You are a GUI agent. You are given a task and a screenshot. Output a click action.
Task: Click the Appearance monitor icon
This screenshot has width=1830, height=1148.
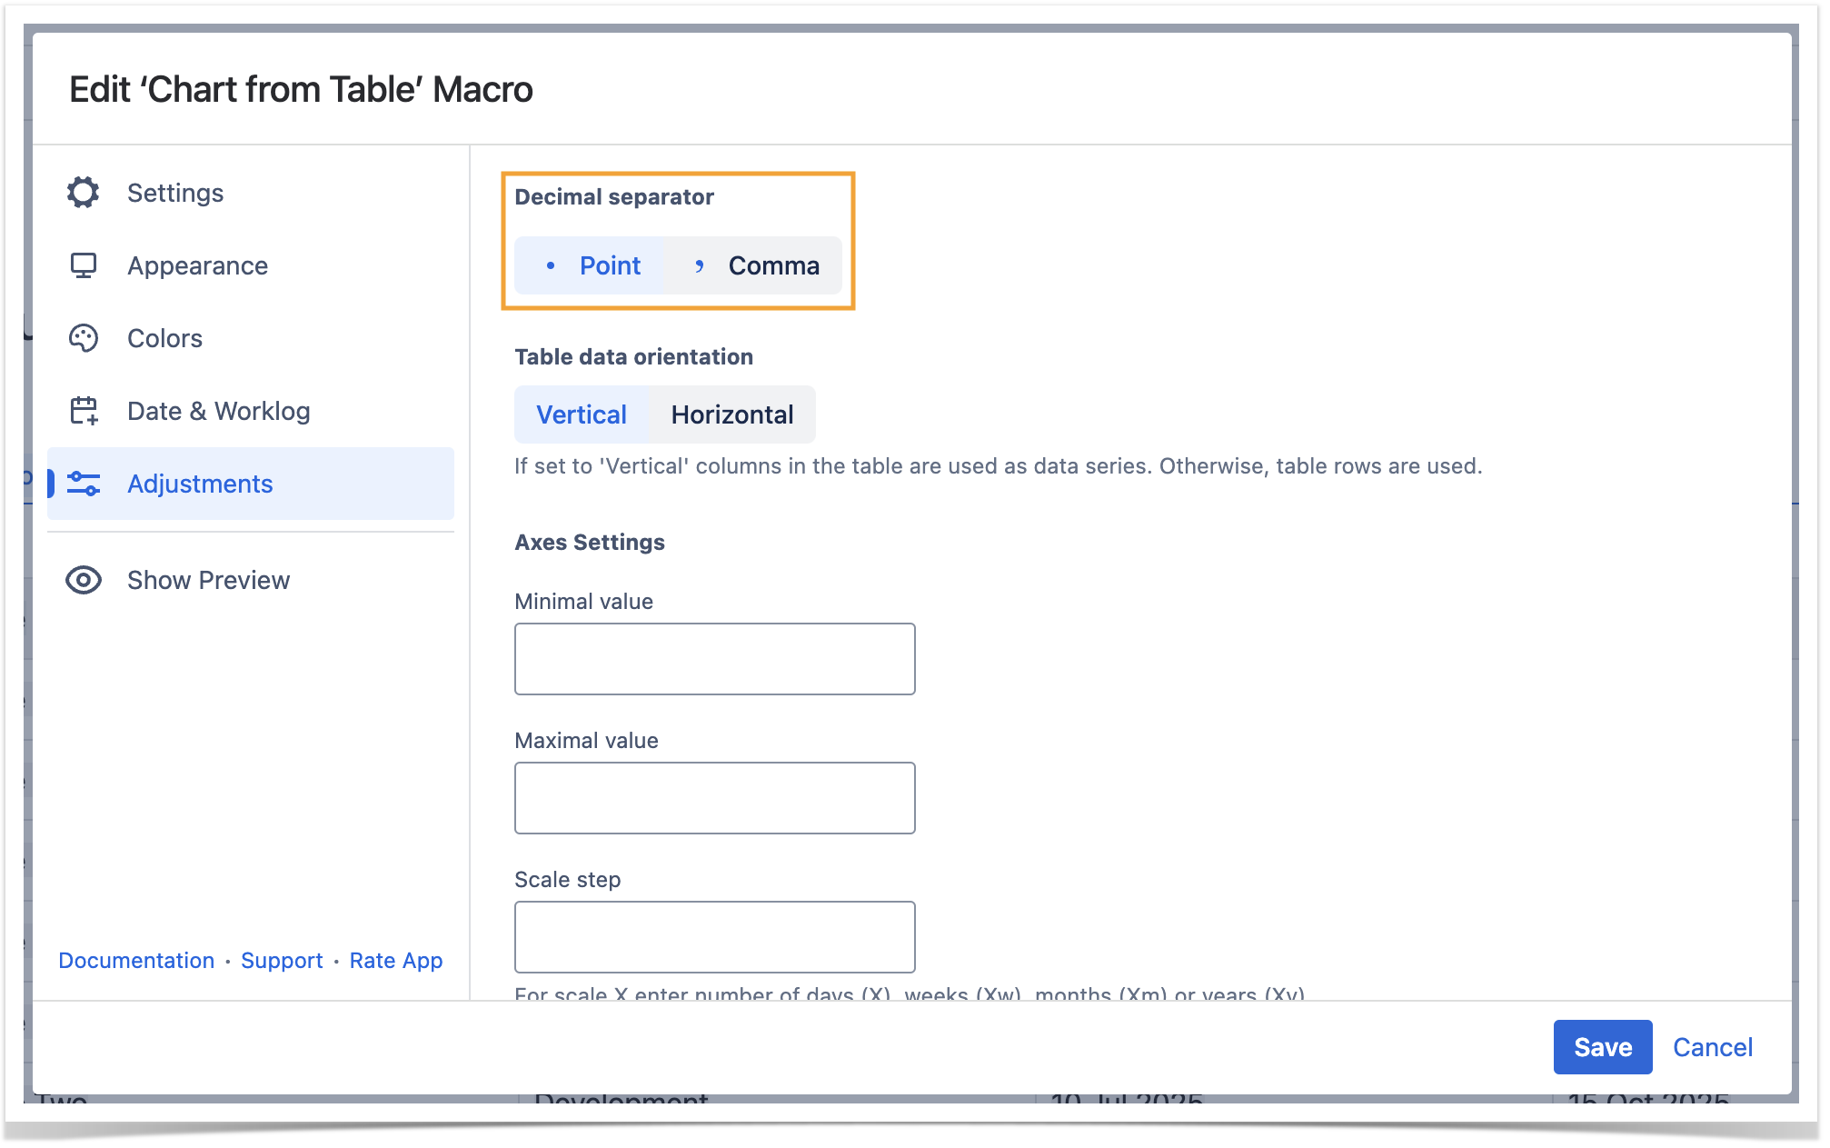83,265
